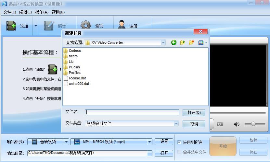Screen dimensions: 270x162
Task: Click the 取消 cancel button
Action: pyautogui.click(x=194, y=124)
